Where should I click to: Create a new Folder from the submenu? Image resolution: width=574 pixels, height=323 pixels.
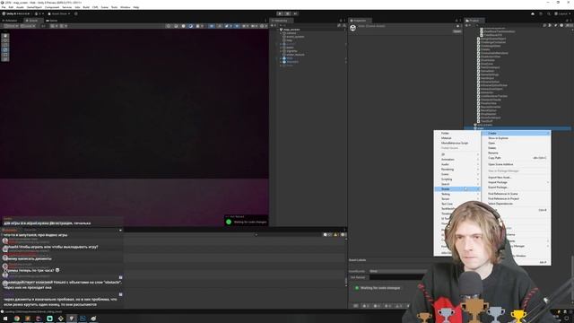(x=457, y=134)
